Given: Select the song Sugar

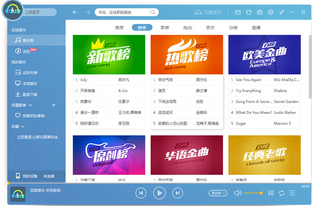Looking at the screenshot, I should click(241, 123).
